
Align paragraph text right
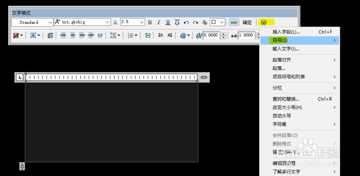(82, 35)
